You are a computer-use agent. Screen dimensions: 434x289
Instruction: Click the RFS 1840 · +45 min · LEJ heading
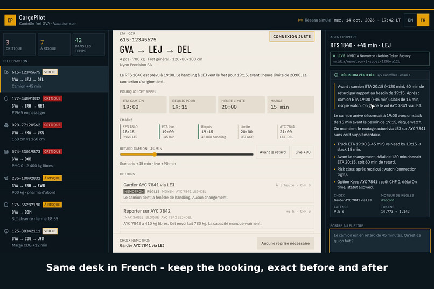click(x=360, y=45)
